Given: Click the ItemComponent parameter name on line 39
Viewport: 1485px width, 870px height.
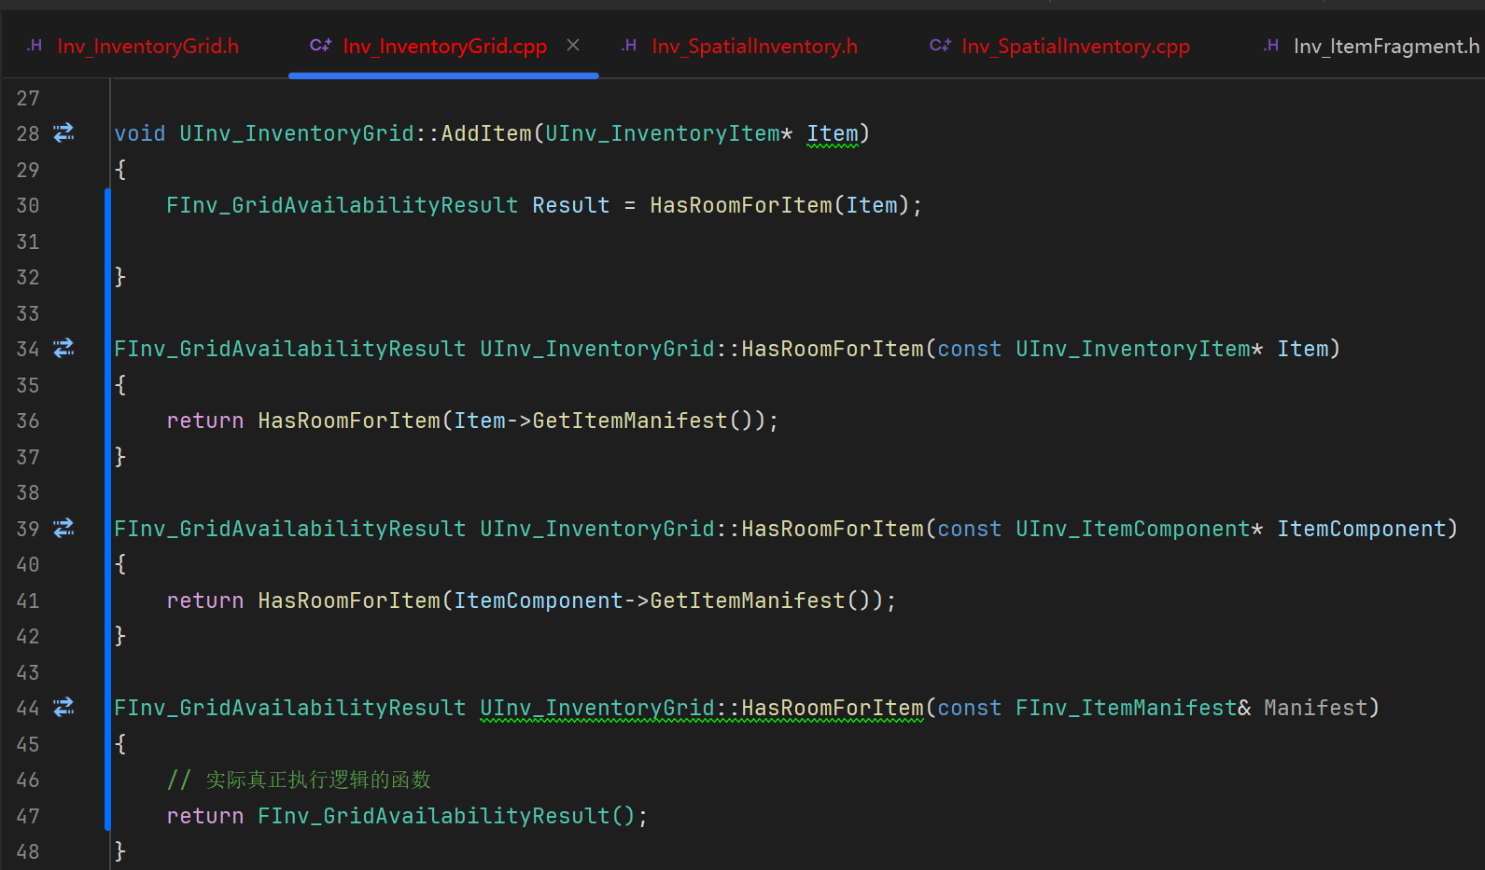Looking at the screenshot, I should [1362, 529].
